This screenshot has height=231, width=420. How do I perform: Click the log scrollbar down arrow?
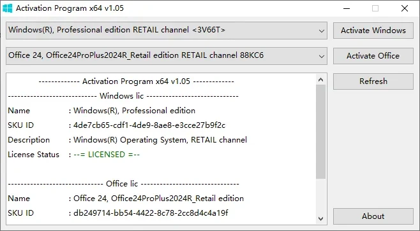pyautogui.click(x=320, y=219)
